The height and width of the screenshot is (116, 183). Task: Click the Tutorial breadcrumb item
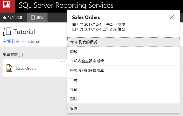click(x=33, y=41)
